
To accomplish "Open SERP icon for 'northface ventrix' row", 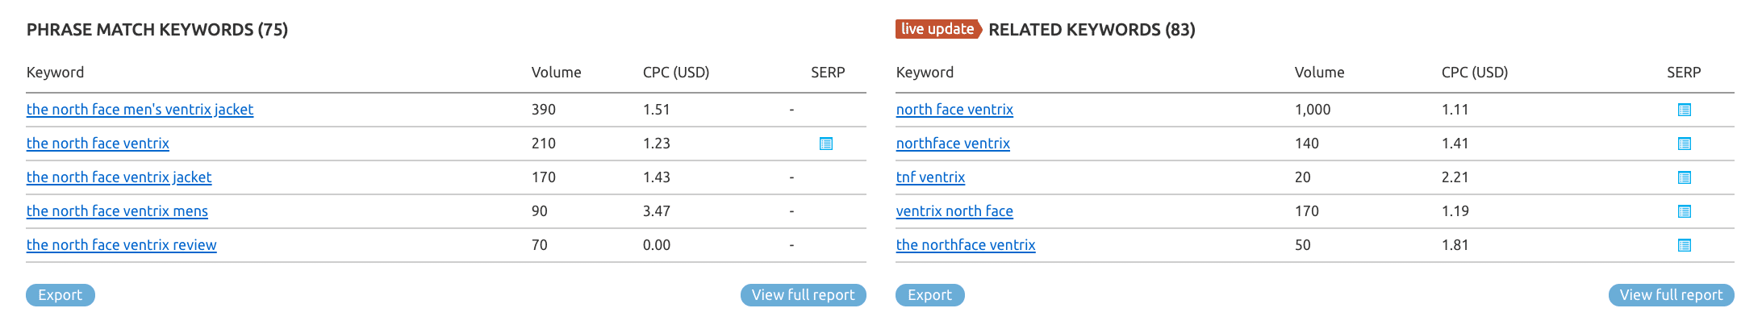I will coord(1685,144).
